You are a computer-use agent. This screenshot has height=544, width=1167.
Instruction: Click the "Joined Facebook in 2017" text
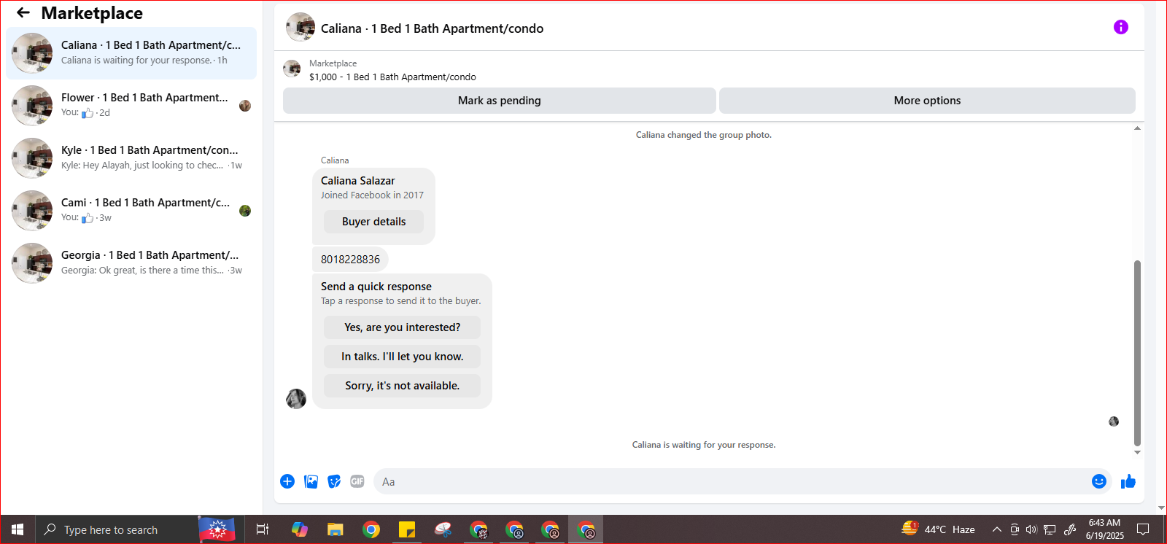[x=372, y=195]
